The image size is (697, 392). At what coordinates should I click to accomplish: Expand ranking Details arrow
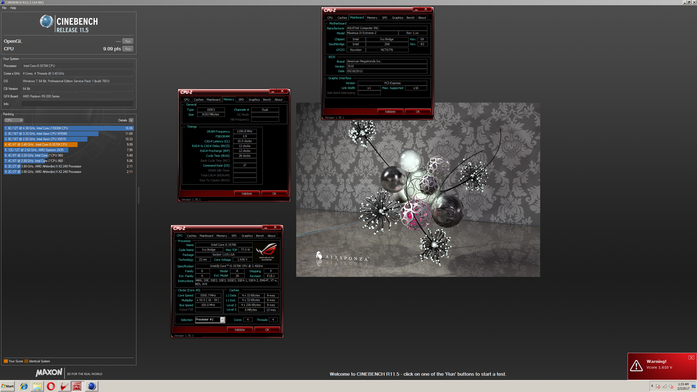pyautogui.click(x=131, y=120)
